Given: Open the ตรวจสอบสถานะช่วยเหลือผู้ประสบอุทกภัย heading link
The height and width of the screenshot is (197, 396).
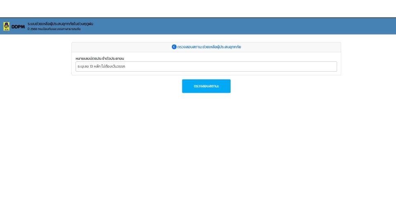Looking at the screenshot, I should pos(209,47).
